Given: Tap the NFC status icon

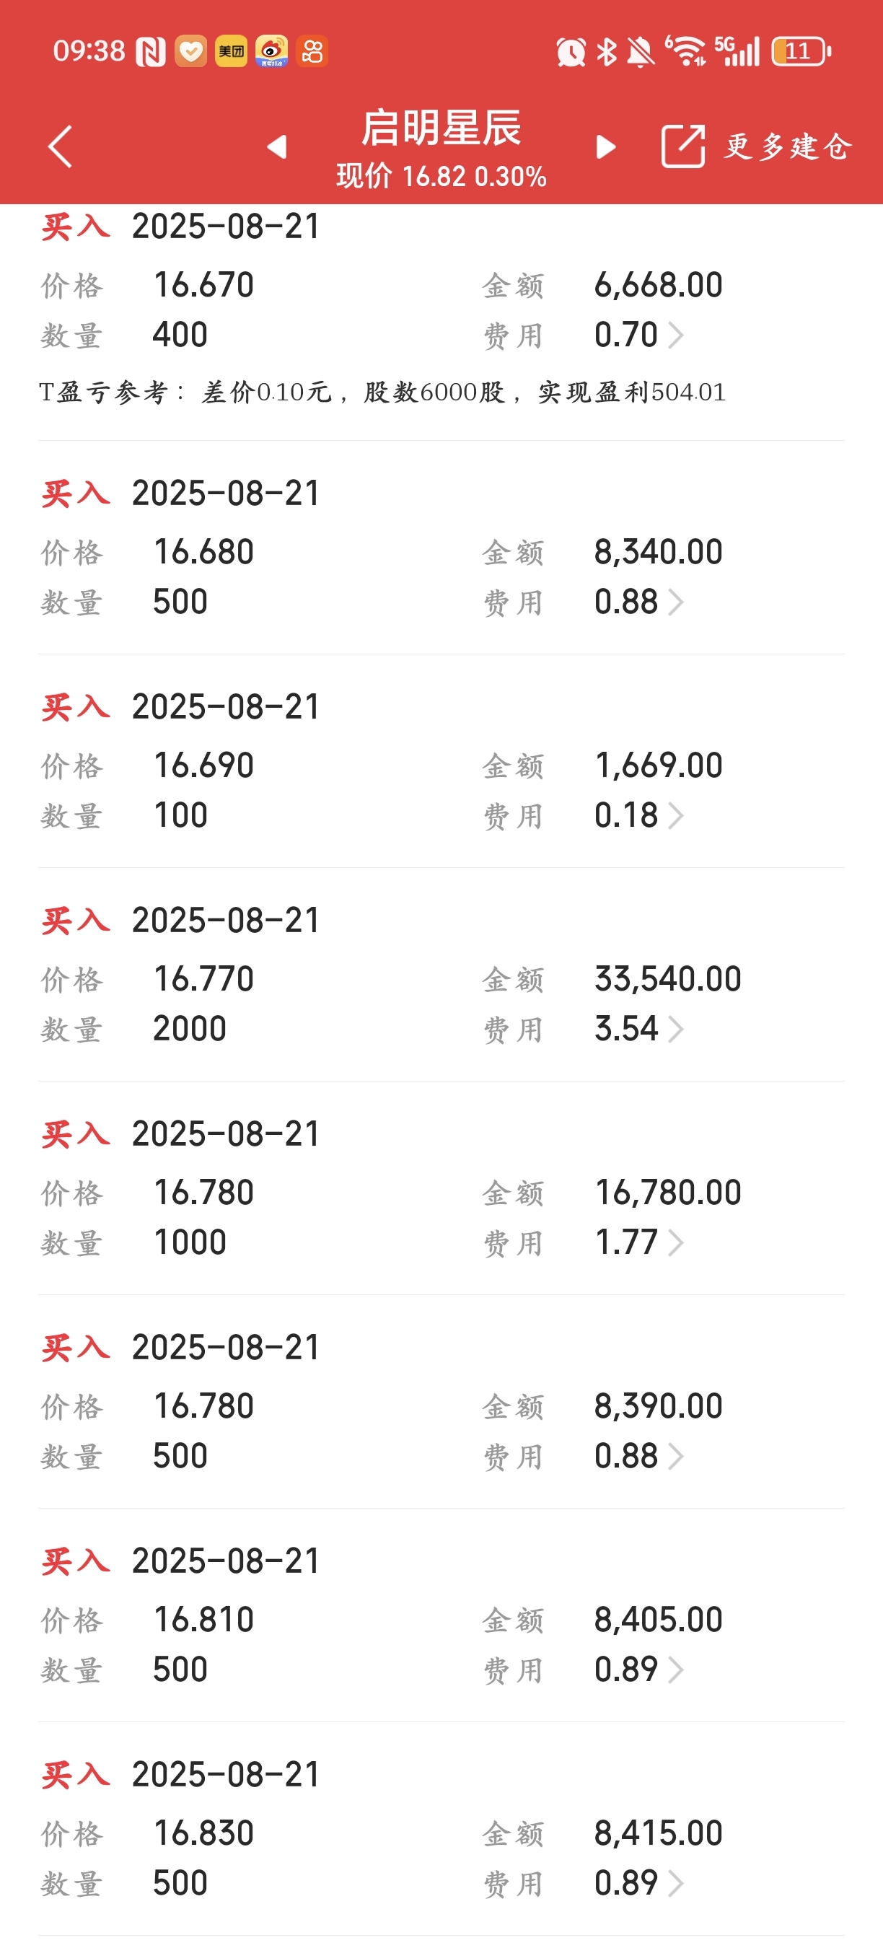Looking at the screenshot, I should click(x=151, y=51).
